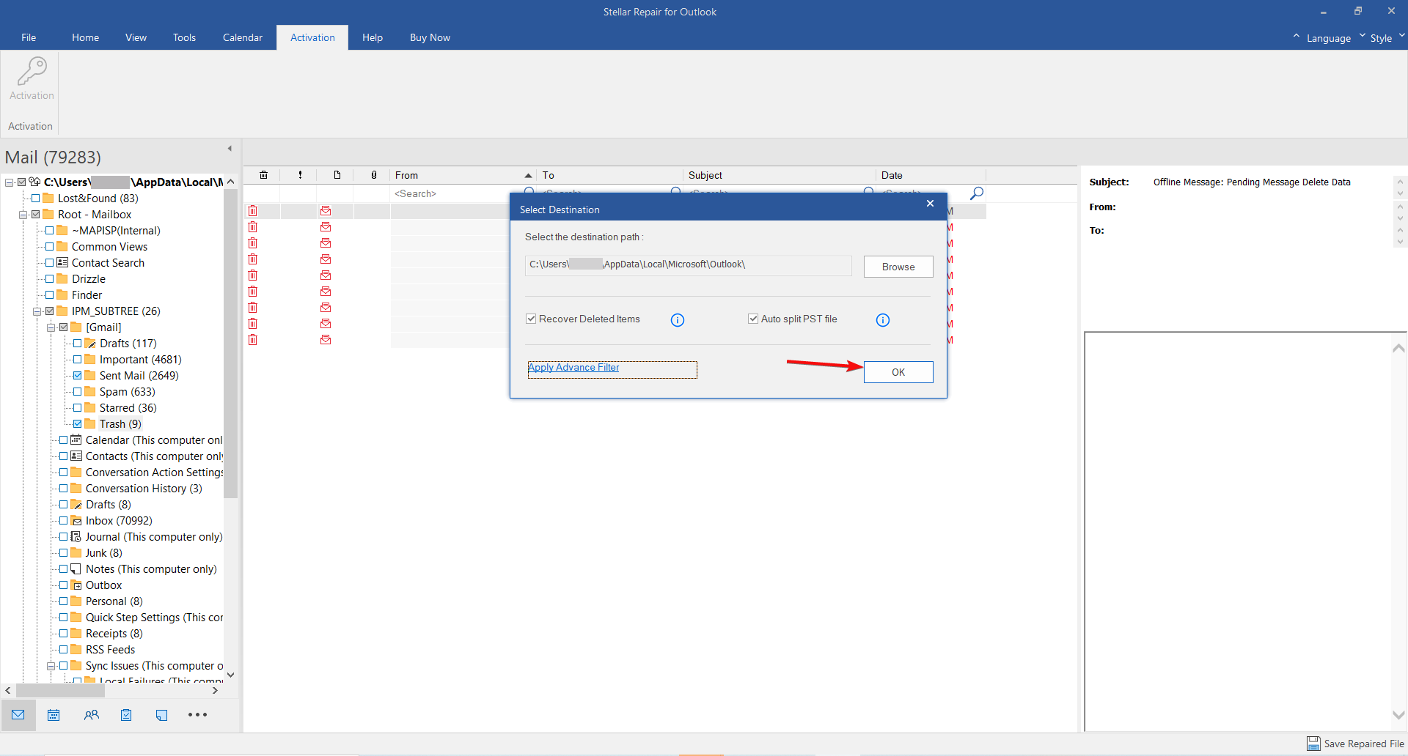This screenshot has width=1408, height=756.
Task: Click Save Repaired File label
Action: click(x=1363, y=744)
